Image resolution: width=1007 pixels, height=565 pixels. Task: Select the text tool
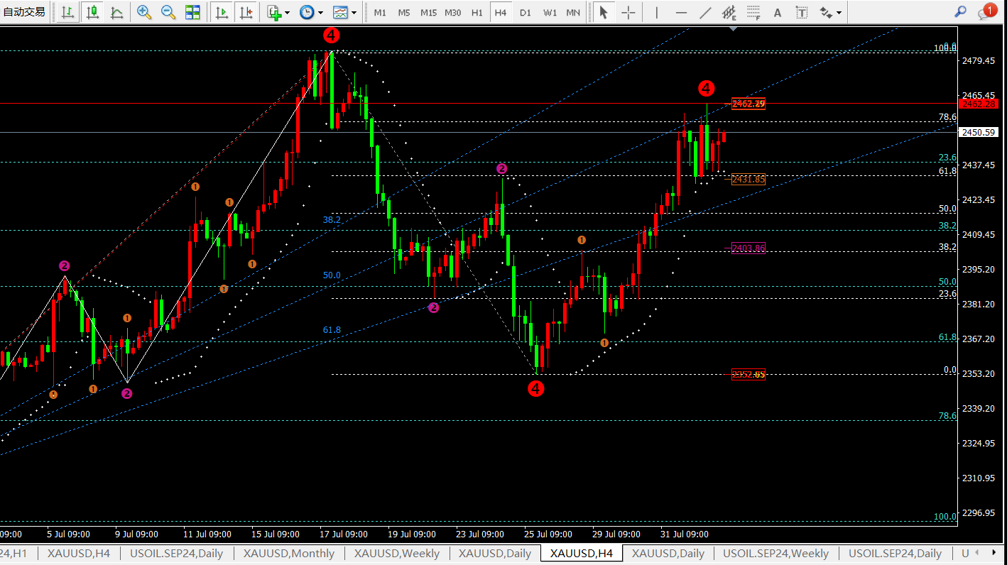(x=778, y=12)
